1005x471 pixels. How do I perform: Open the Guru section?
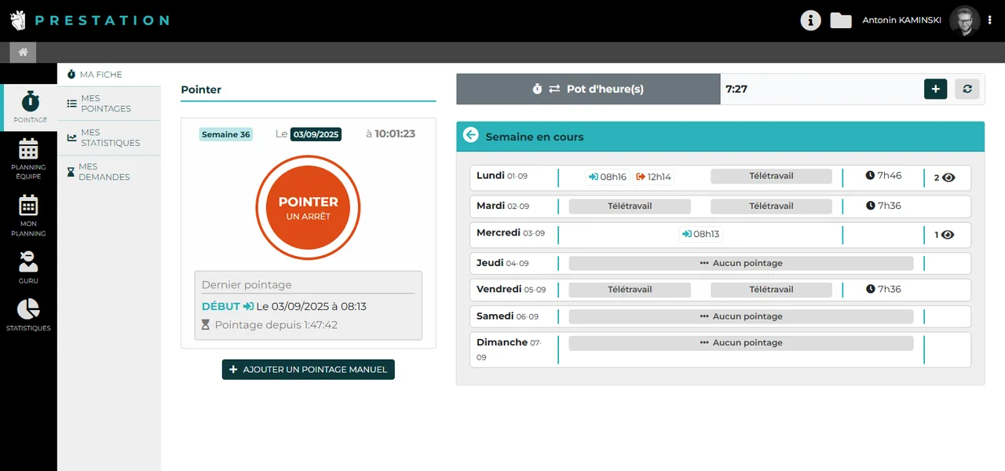pos(28,267)
